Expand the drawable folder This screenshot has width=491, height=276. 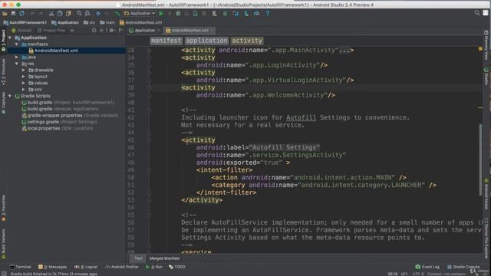coord(24,70)
